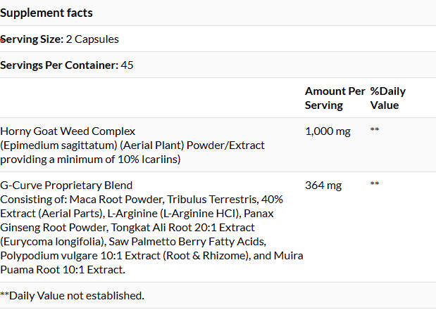Click the asterisks beside 1,000 mg
The width and height of the screenshot is (436, 331).
coord(375,129)
